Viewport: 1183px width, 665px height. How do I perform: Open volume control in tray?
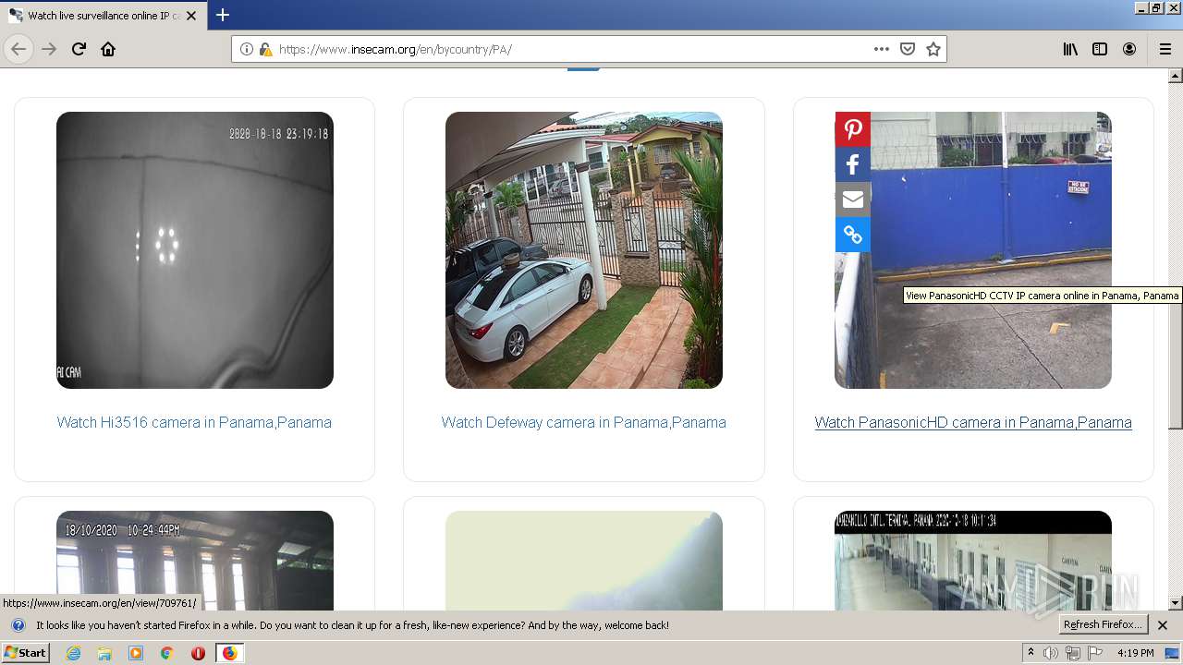pyautogui.click(x=1051, y=653)
